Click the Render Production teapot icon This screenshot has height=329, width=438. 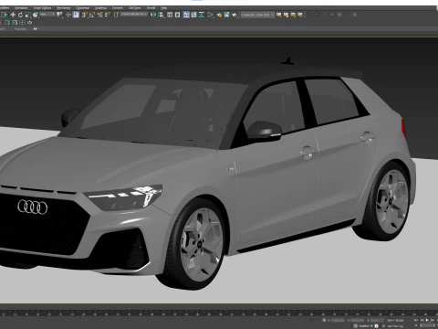pyautogui.click(x=235, y=15)
